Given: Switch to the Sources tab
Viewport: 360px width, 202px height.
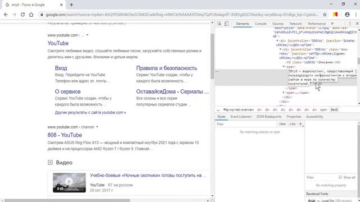Looking at the screenshot, I should click(x=278, y=24).
